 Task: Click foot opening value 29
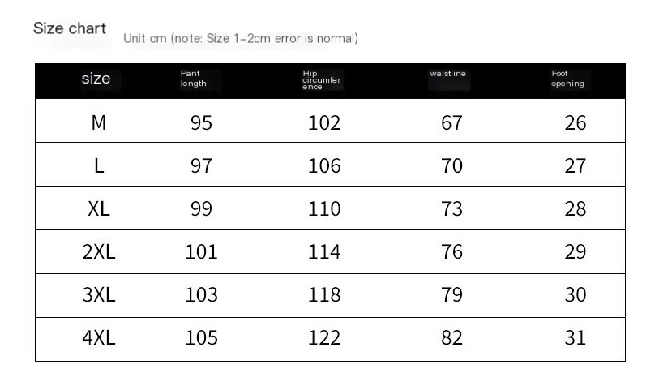576,252
